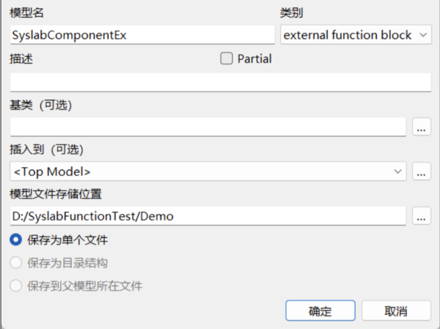This screenshot has height=329, width=440.
Task: Click the chevron arrow of 类别 dropdown
Action: tap(423, 36)
